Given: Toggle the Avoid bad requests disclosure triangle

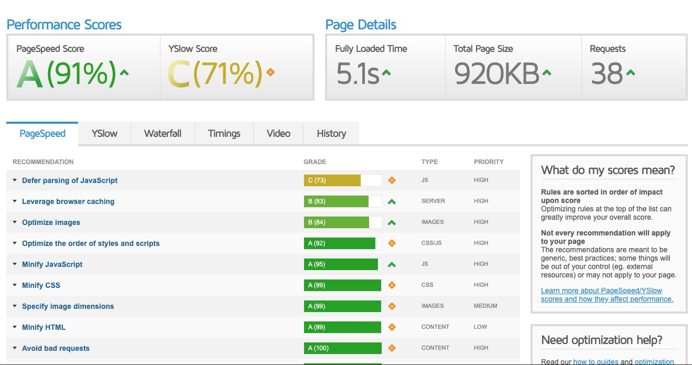Looking at the screenshot, I should (x=15, y=348).
